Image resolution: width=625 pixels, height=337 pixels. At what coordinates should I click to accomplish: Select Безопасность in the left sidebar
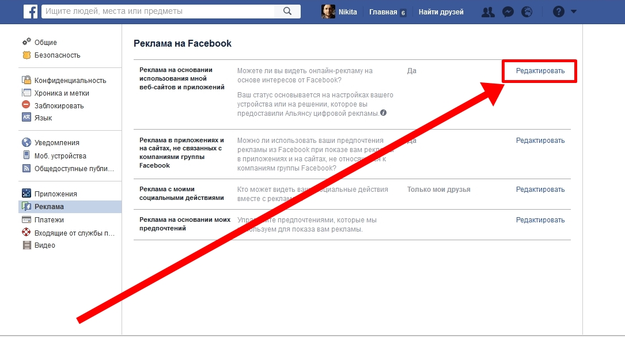[57, 55]
